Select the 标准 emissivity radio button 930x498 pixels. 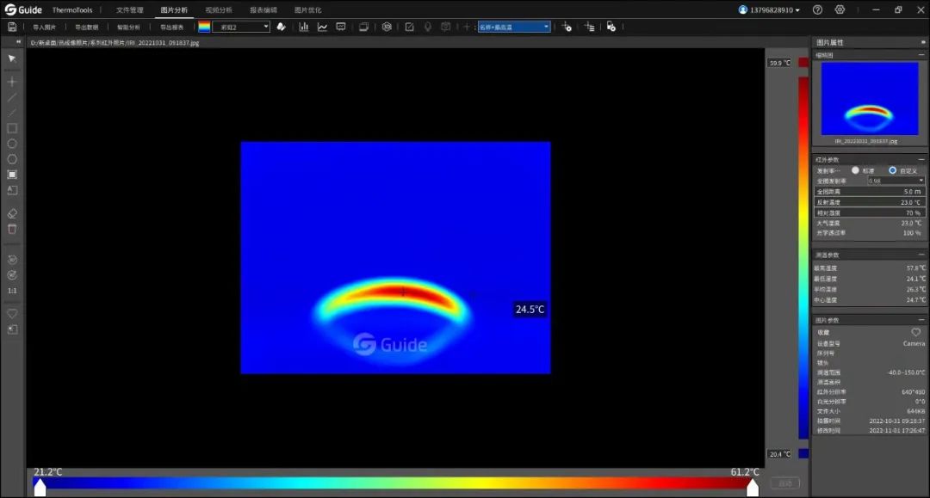pyautogui.click(x=855, y=170)
